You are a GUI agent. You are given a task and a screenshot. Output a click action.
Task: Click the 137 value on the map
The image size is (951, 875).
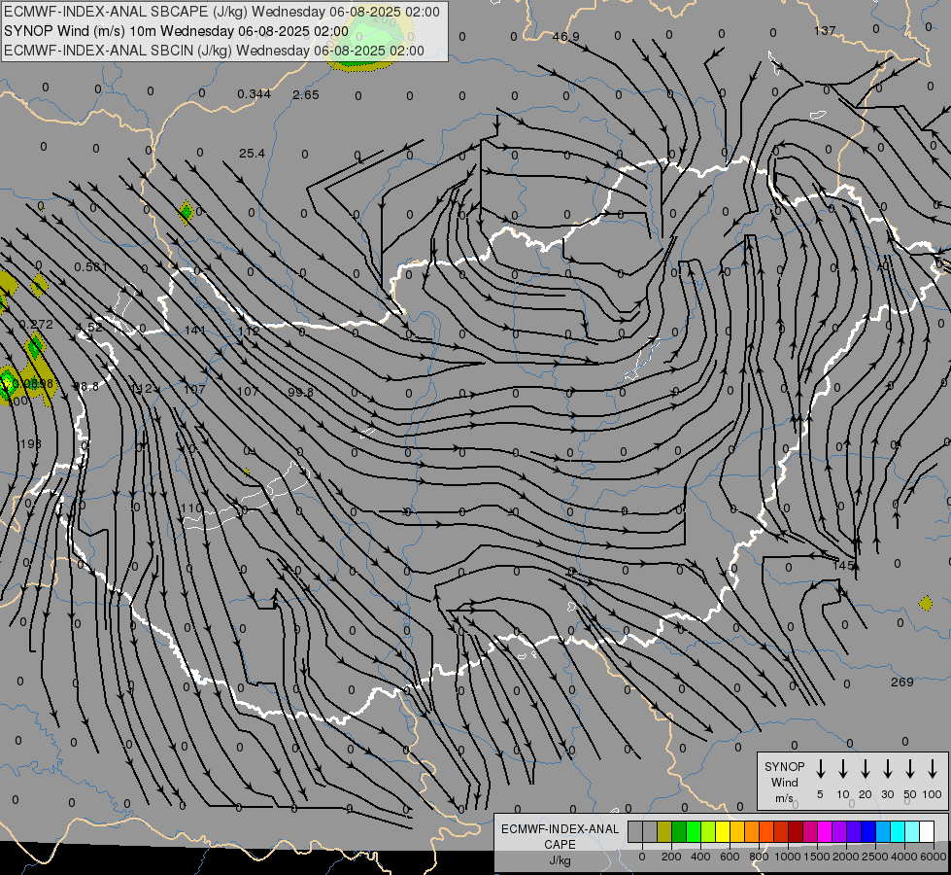[x=825, y=30]
